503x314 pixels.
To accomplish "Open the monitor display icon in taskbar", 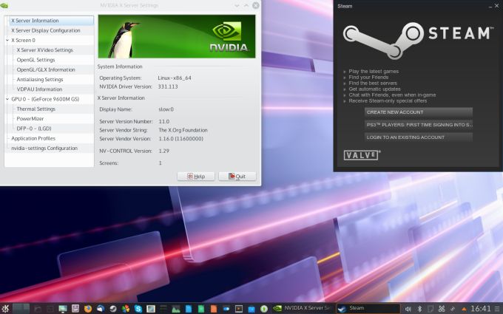I will tap(63, 309).
